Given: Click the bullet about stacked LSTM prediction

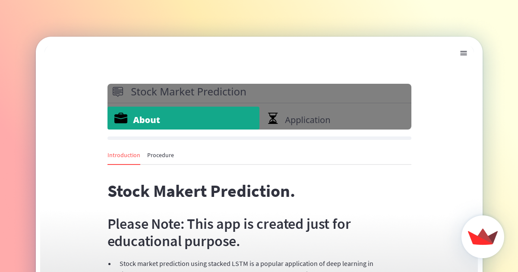Looking at the screenshot, I should click(246, 263).
